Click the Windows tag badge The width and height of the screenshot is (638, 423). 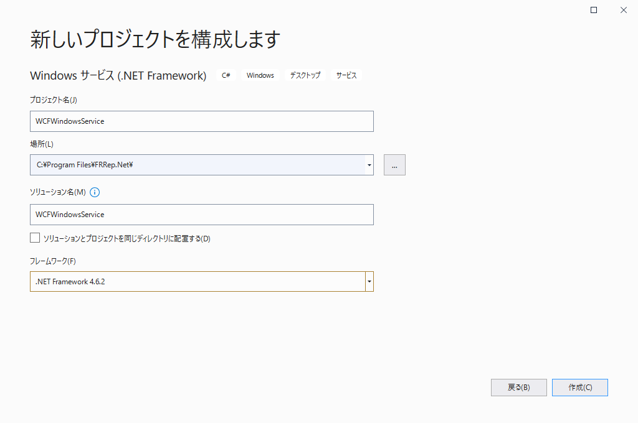pos(260,75)
